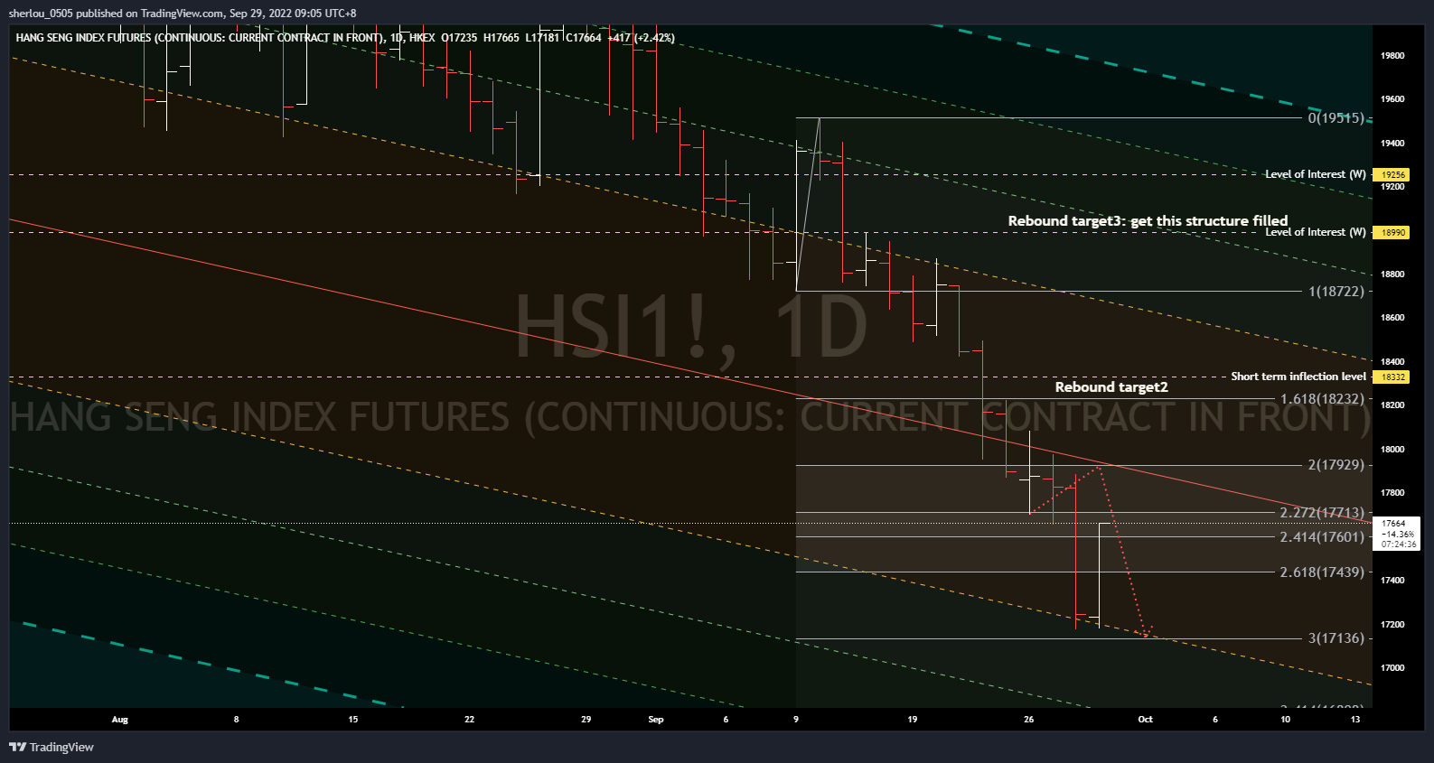Viewport: 1434px width, 763px height.
Task: Click 'Level of Interest (W)' label beside 18990
Action: coord(1316,233)
